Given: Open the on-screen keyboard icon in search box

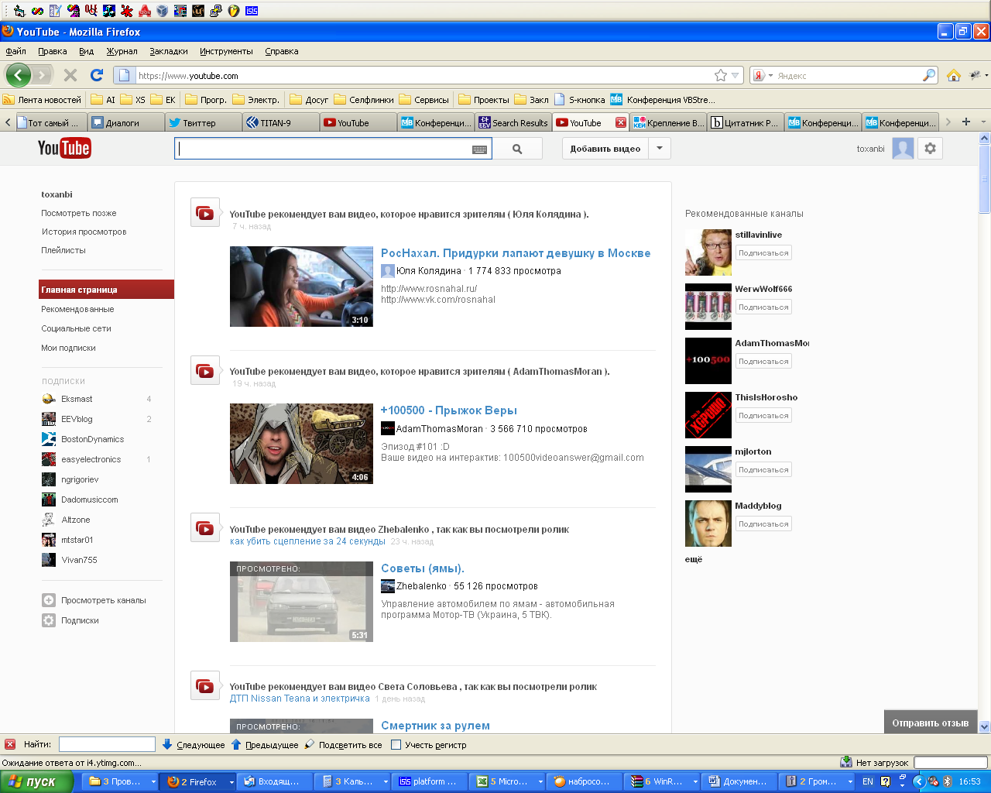Looking at the screenshot, I should point(479,149).
